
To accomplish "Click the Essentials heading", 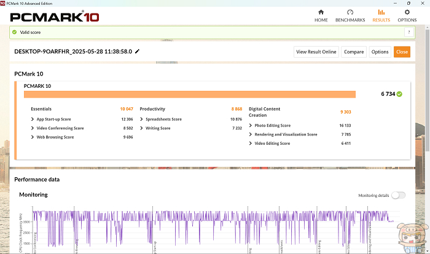I will 41,109.
